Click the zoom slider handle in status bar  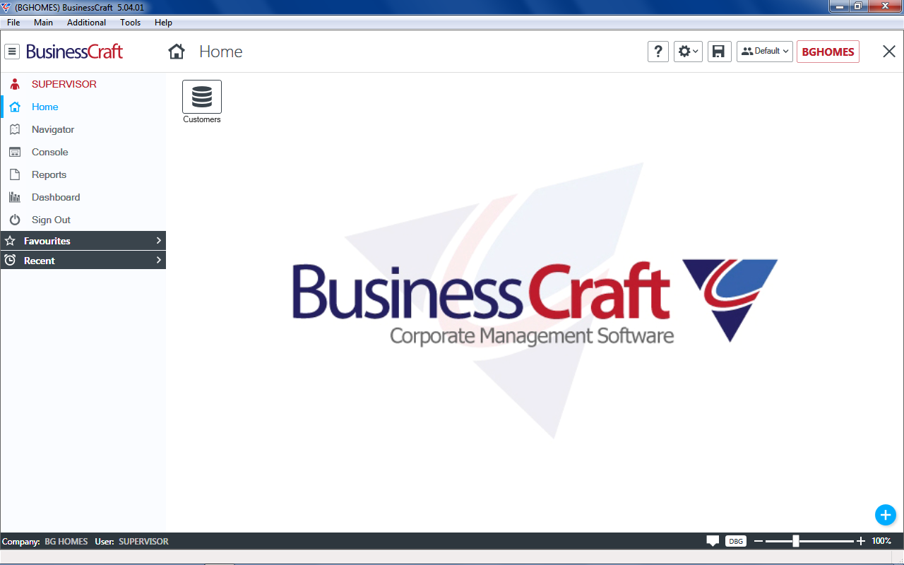(796, 541)
